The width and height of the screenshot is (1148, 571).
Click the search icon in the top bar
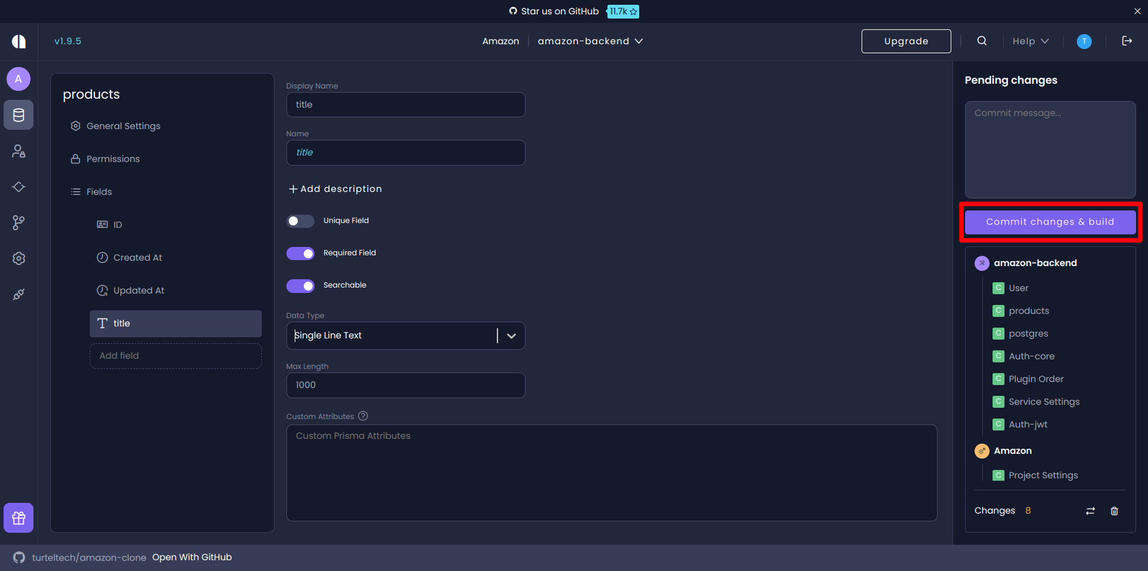(981, 41)
